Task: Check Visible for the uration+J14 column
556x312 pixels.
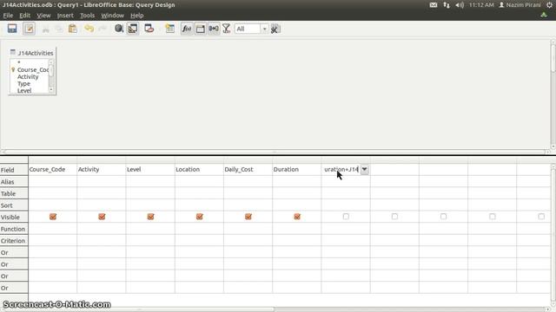Action: coord(346,216)
